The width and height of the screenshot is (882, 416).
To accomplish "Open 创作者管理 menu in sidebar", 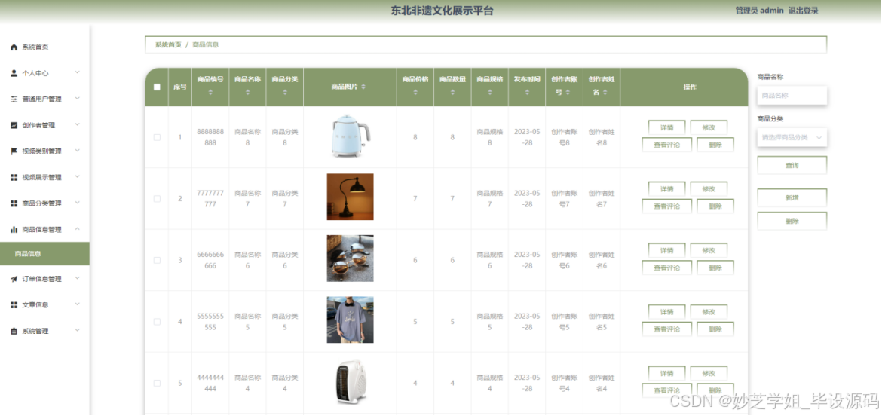I will pyautogui.click(x=44, y=125).
